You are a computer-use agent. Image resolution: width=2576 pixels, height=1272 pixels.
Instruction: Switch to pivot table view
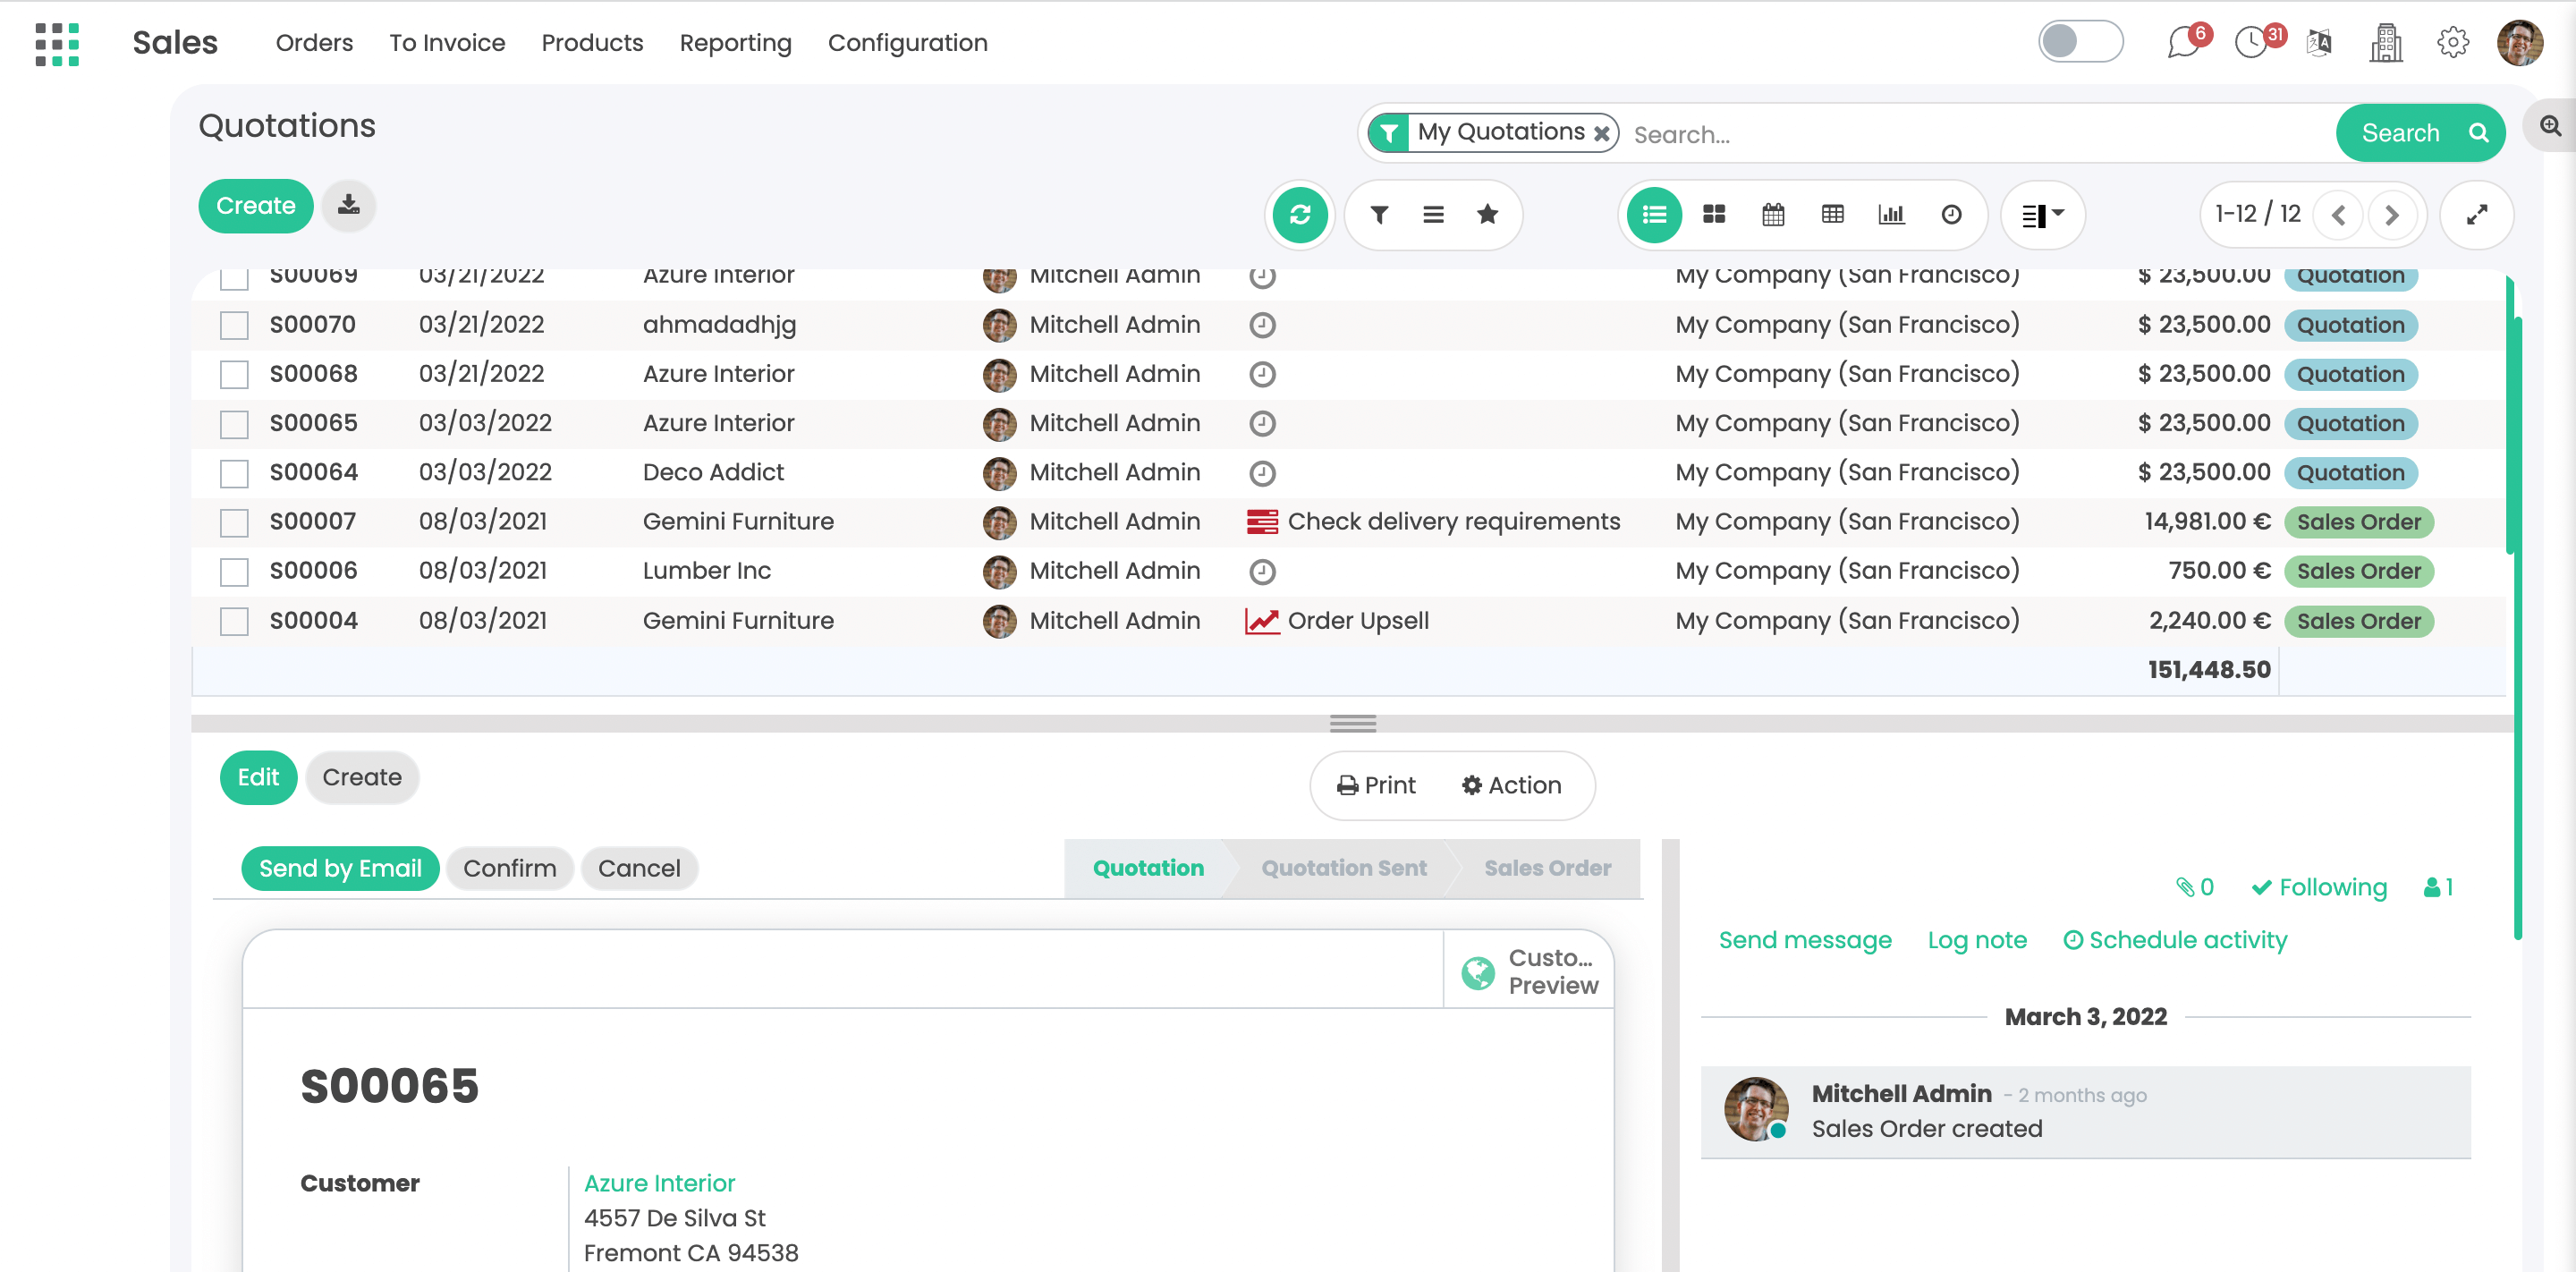pyautogui.click(x=1832, y=214)
